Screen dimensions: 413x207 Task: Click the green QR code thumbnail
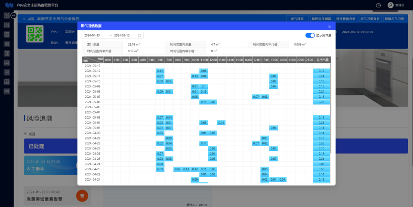tap(35, 33)
